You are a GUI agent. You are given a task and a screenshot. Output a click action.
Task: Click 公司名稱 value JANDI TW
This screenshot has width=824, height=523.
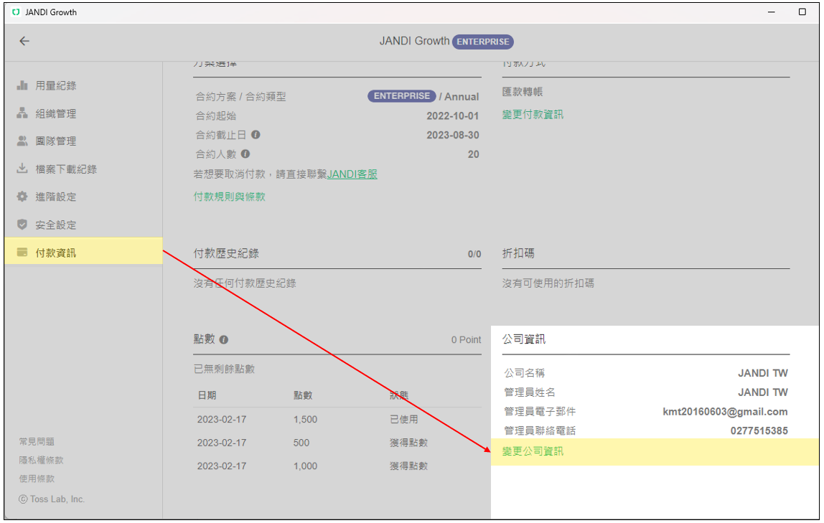(x=762, y=373)
